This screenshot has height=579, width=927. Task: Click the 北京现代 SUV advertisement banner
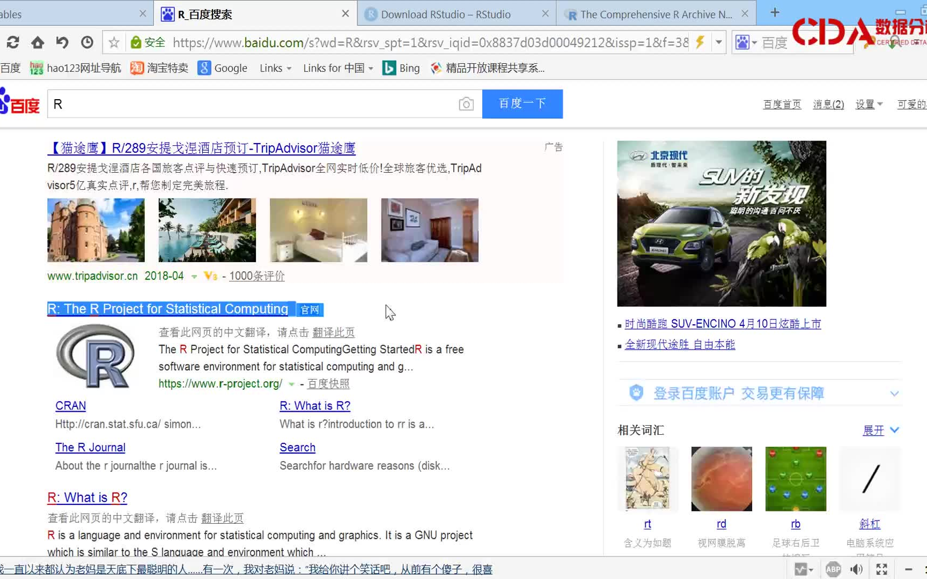click(722, 224)
